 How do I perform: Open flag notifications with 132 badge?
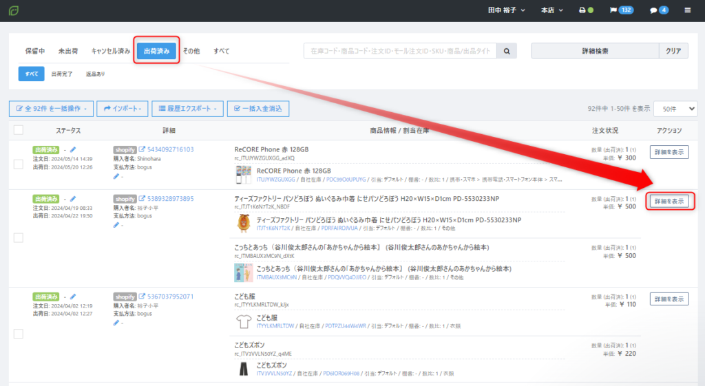tap(622, 10)
